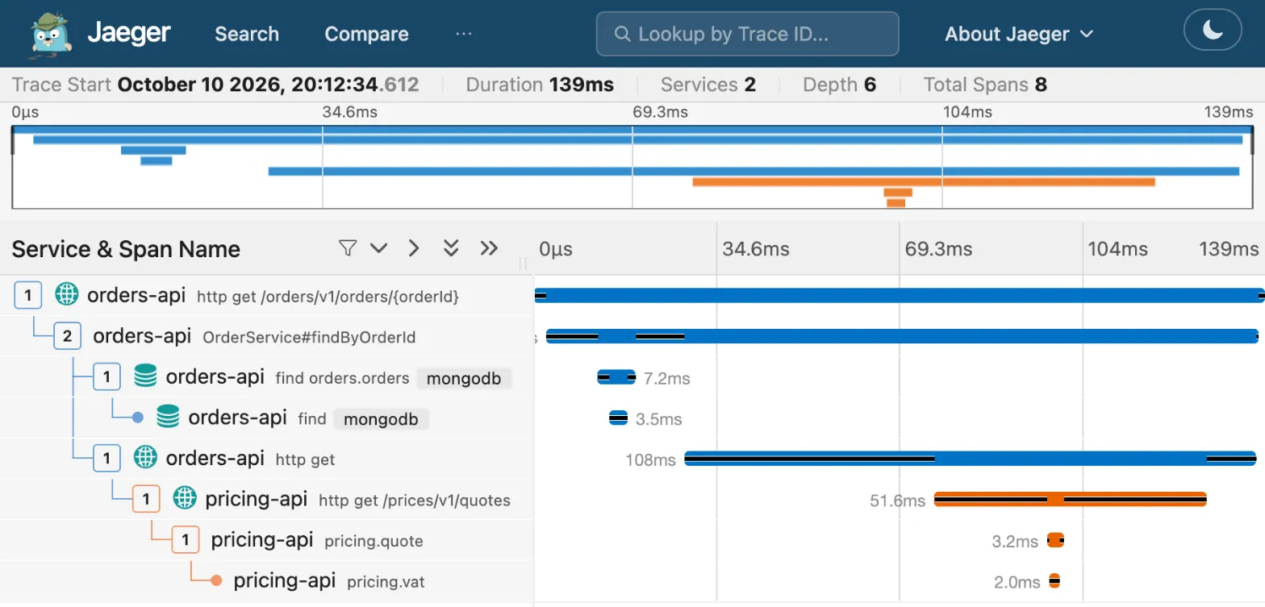Open the About Jaeger dropdown
Screen dimensions: 1265x607
pos(1019,34)
